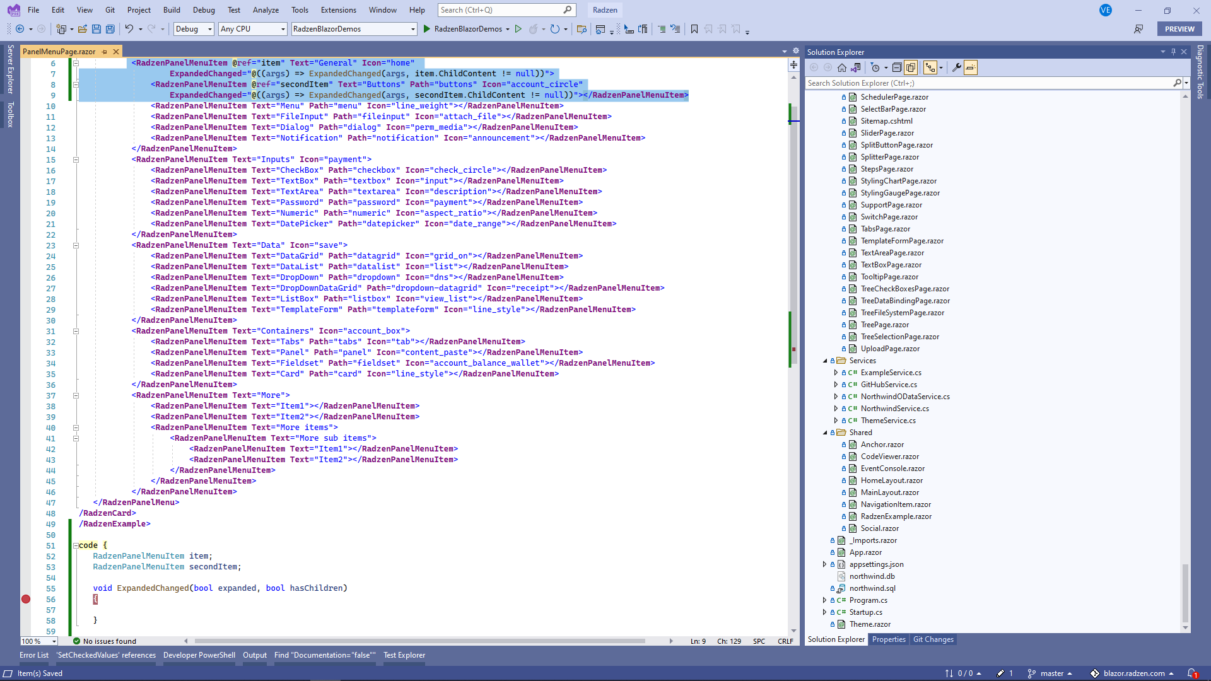Viewport: 1211px width, 681px height.
Task: Click the Home icon in Solution Explorer
Action: click(842, 67)
